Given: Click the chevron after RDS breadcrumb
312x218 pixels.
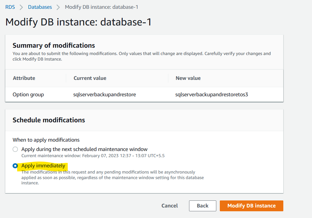Looking at the screenshot, I should coord(21,7).
